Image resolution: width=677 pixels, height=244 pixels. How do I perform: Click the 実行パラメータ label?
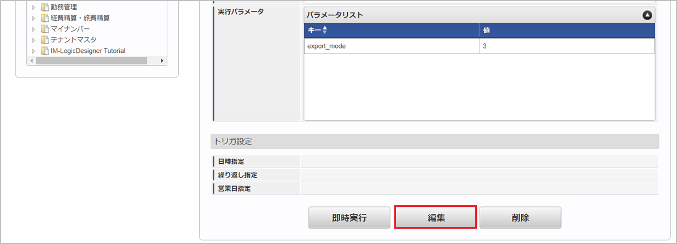click(x=241, y=12)
